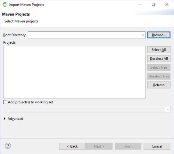
Task: Close the dialog with the X button
Action: (x=167, y=4)
